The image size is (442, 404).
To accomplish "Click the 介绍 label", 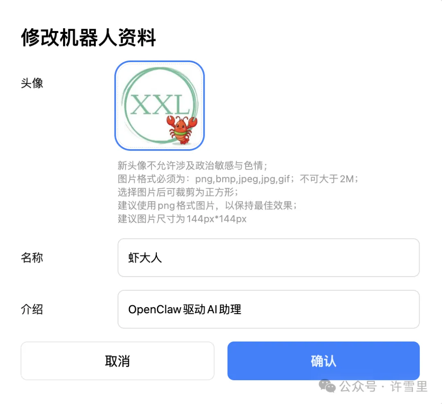I will coord(32,309).
